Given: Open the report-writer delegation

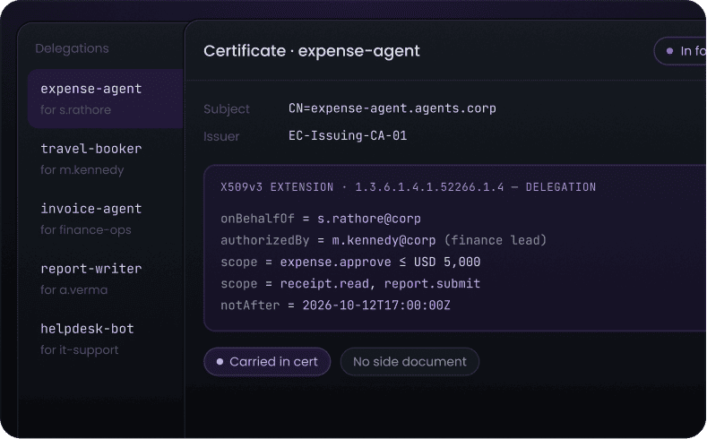Looking at the screenshot, I should pyautogui.click(x=107, y=279).
